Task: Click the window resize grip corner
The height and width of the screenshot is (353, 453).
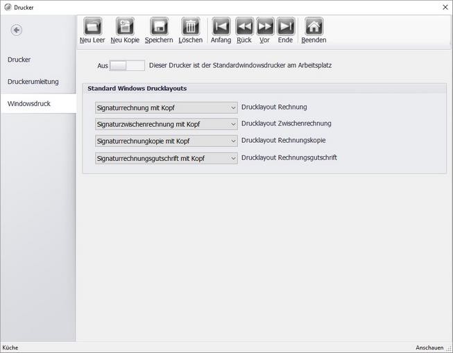Action: (450, 349)
